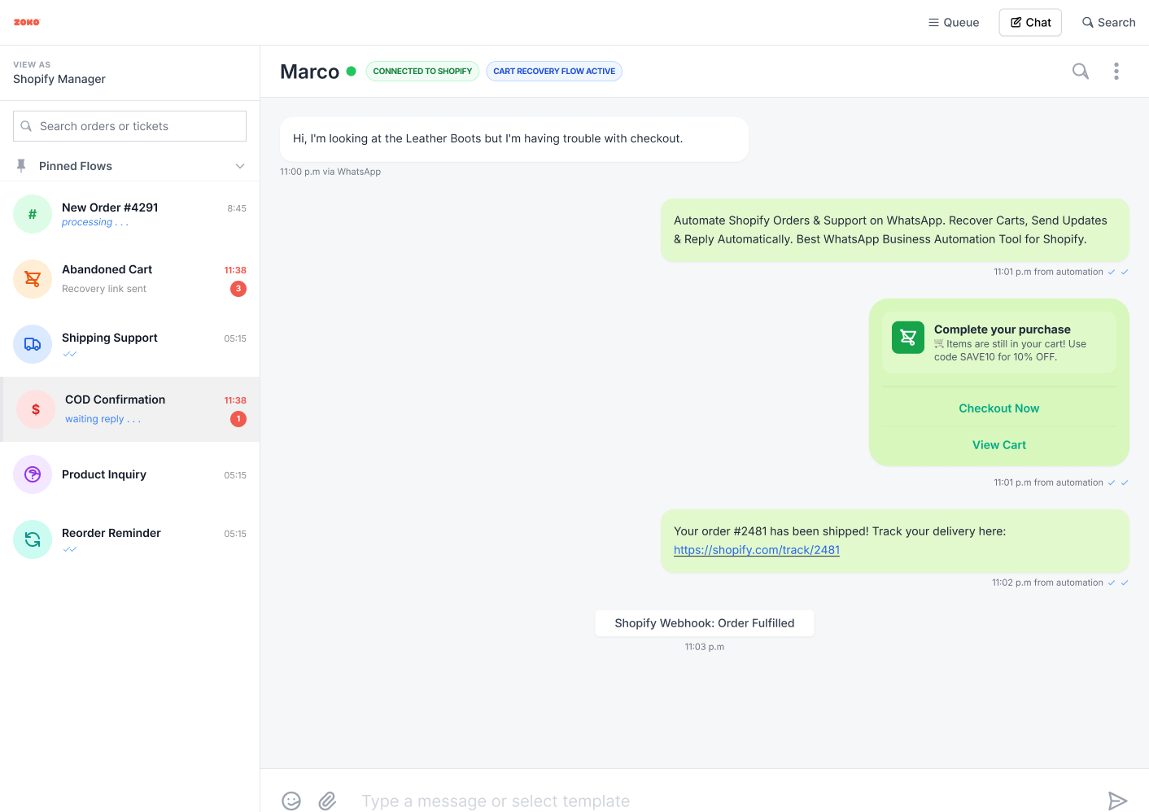Click View Cart in the cart message
The image size is (1149, 812).
(999, 445)
